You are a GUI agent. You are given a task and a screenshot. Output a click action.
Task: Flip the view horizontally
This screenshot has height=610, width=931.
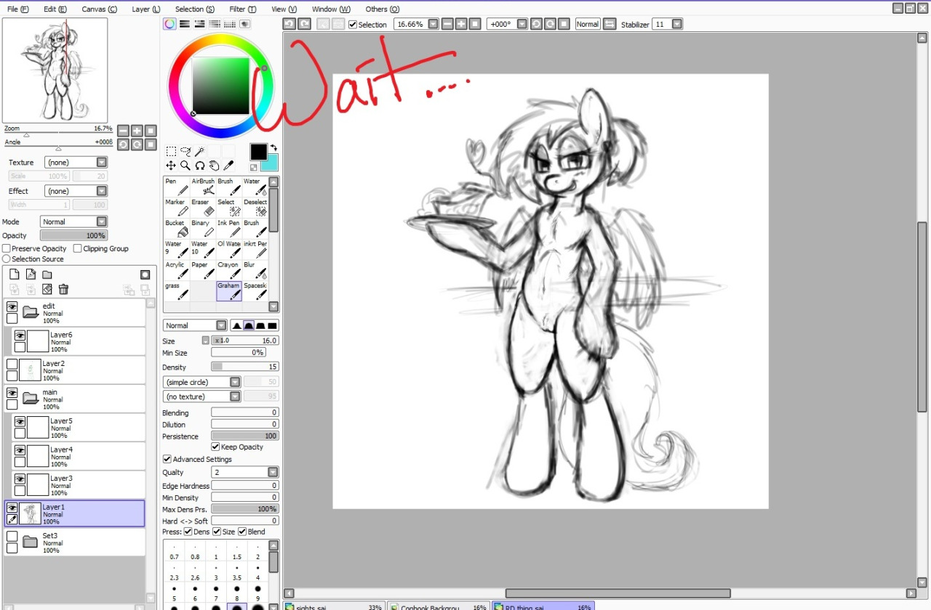(610, 24)
